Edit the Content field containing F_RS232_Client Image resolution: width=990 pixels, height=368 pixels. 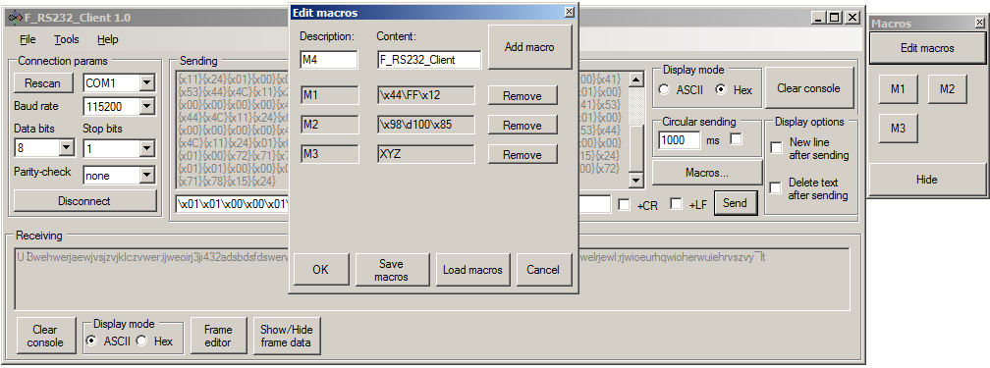point(428,60)
